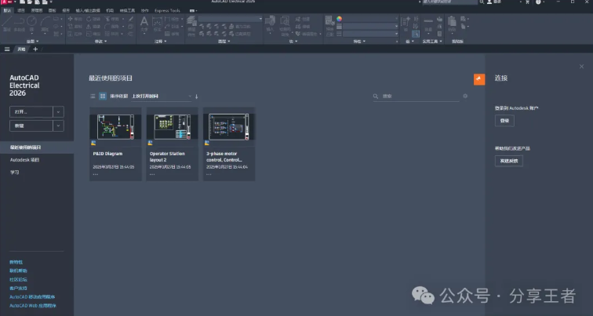This screenshot has width=593, height=316.
Task: Open the object color dropdown with color wheel
Action: coord(368,19)
